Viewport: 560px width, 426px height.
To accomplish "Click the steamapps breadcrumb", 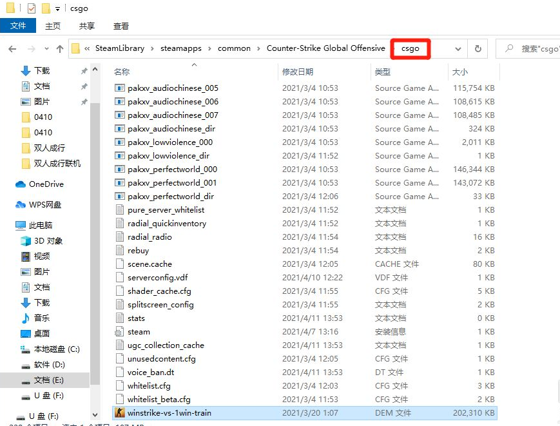I will tap(180, 48).
